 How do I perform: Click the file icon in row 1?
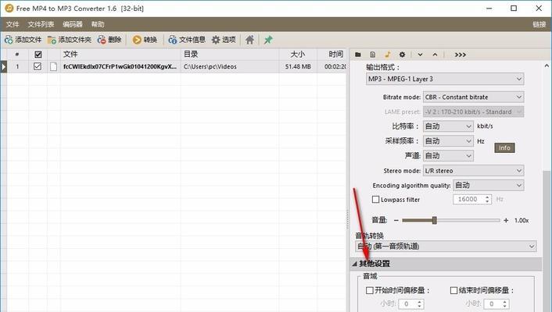pos(53,66)
